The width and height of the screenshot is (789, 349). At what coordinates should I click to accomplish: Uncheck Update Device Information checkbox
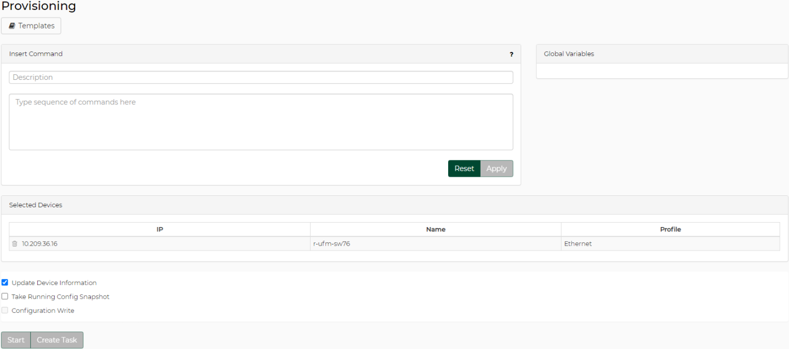click(x=5, y=283)
